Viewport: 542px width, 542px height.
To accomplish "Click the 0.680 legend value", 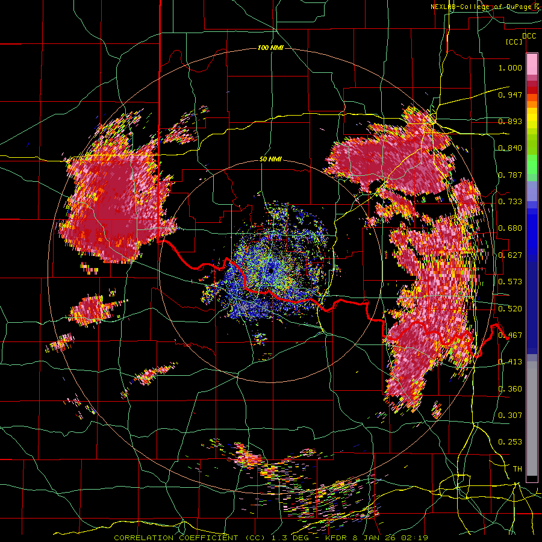I will tap(510, 228).
